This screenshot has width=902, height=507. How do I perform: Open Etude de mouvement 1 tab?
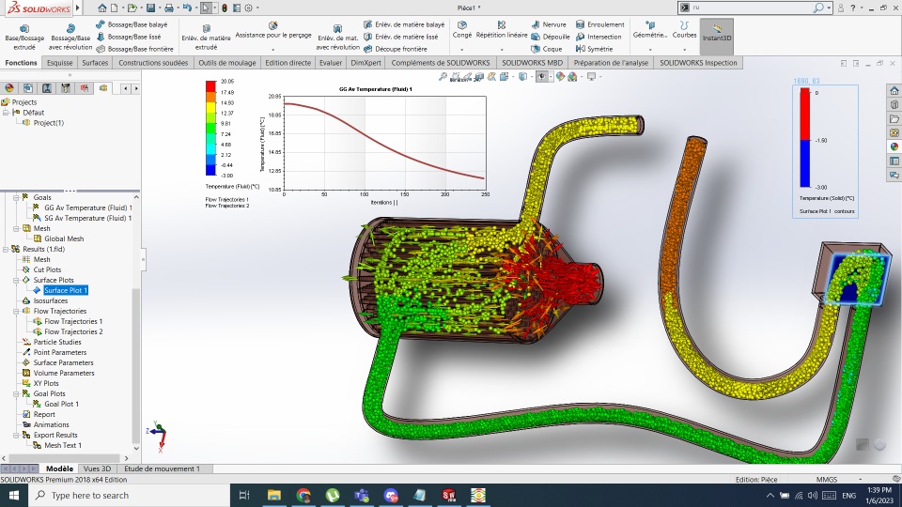[163, 469]
